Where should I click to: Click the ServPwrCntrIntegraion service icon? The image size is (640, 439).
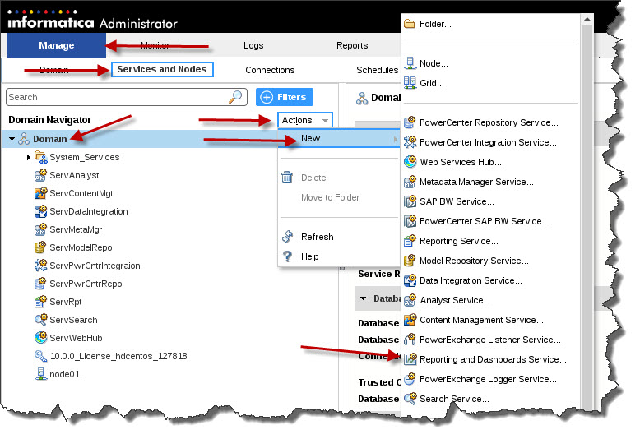point(40,266)
